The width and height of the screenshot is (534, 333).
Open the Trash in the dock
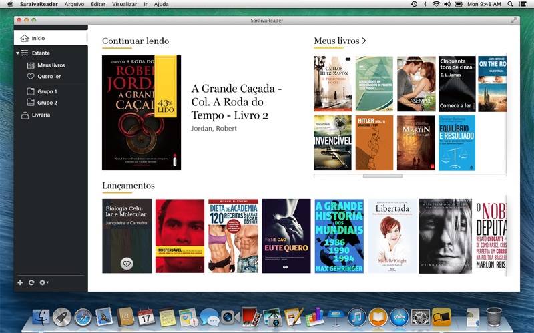pos(494,317)
